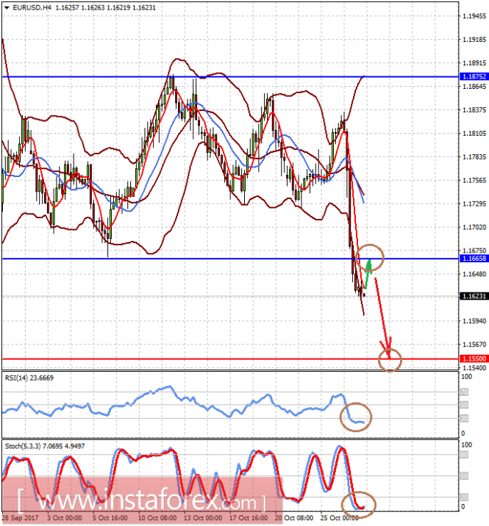Click the EURUSD,H4 chart title text

pos(32,7)
